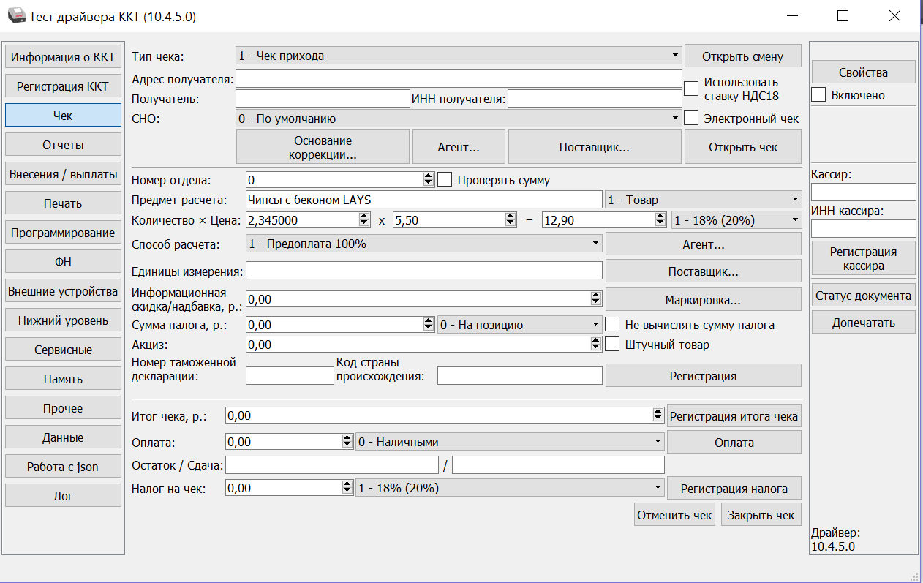Click 'Регистрация итога чека' button

[734, 416]
